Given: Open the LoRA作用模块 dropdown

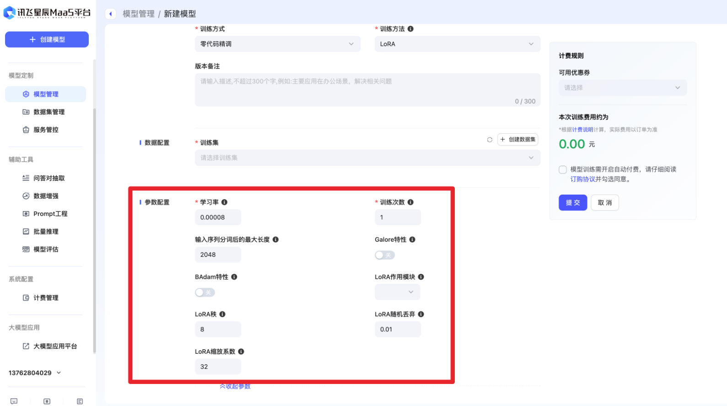Looking at the screenshot, I should [398, 292].
